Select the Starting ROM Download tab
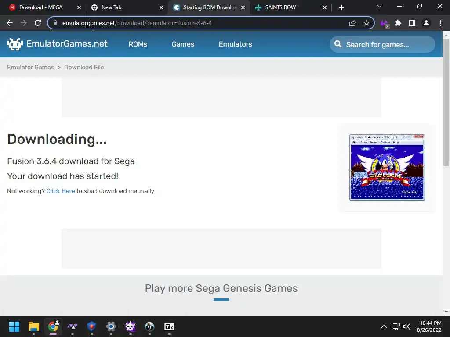The height and width of the screenshot is (337, 450). [210, 7]
